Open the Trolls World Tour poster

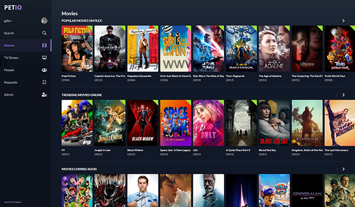pos(340,48)
